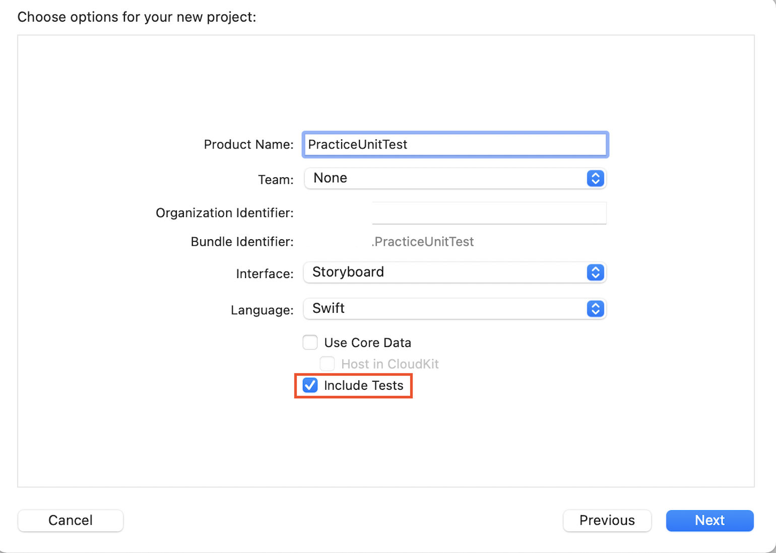Click the .PracticeUnitTest bundle identifier text

point(423,242)
